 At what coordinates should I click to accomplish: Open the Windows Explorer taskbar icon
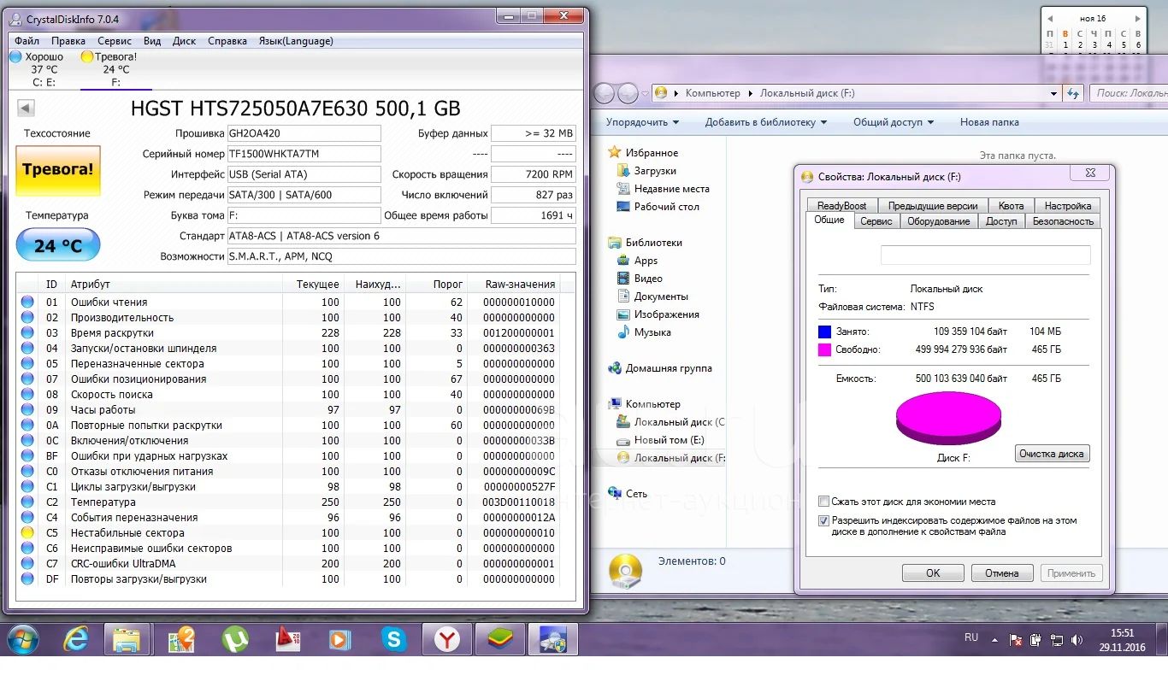point(127,639)
